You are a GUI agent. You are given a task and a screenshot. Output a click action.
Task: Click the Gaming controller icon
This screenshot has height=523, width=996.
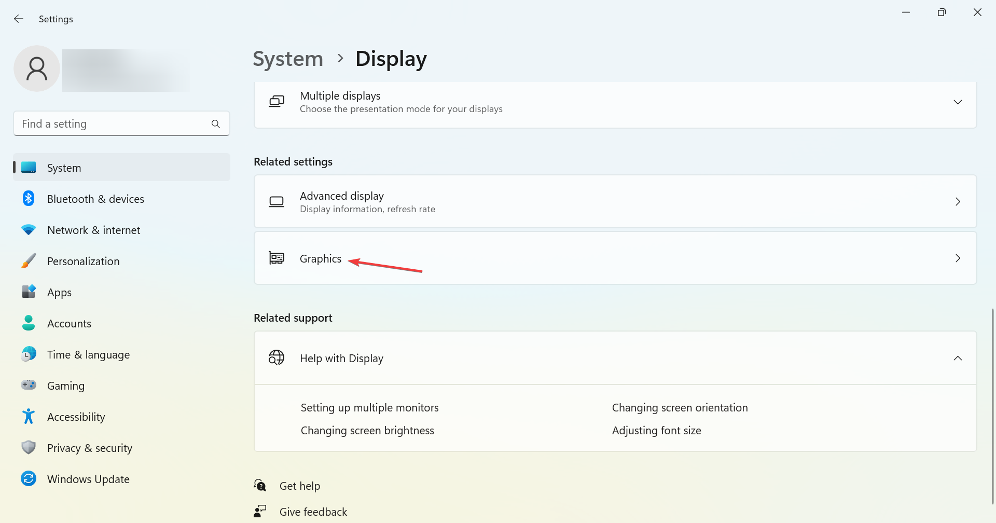point(29,385)
